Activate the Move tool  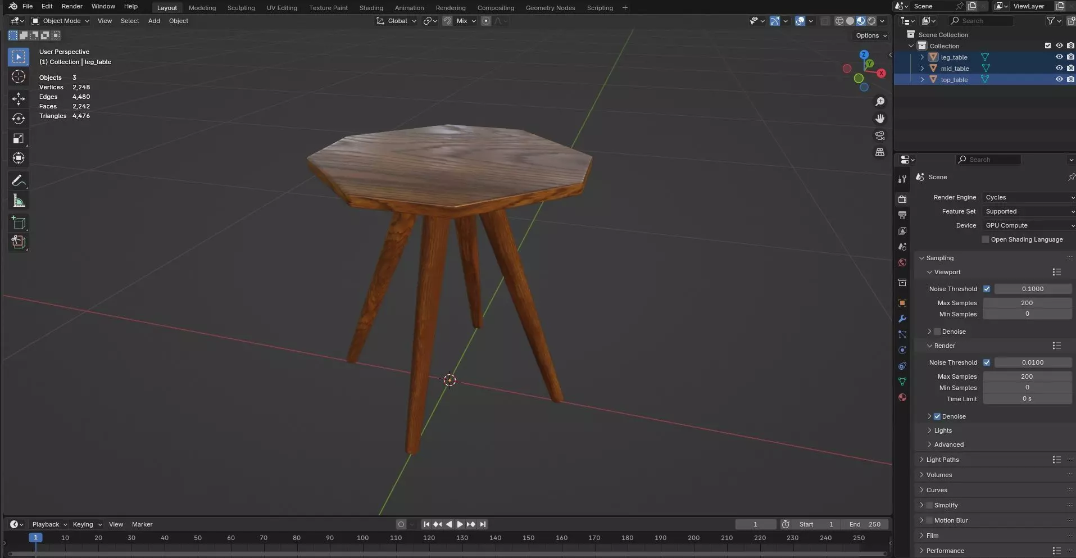[x=19, y=99]
